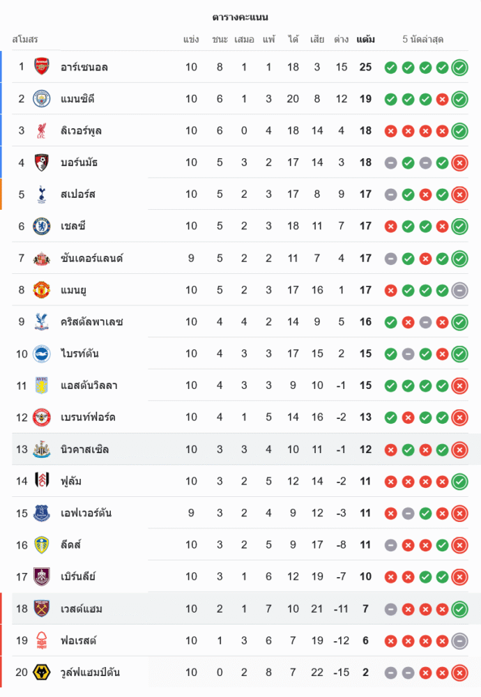The width and height of the screenshot is (481, 697).
Task: Click the West Ham crest icon
Action: (x=42, y=609)
